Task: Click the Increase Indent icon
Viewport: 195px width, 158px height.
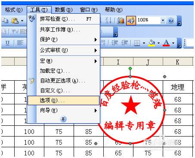Action: (125, 43)
